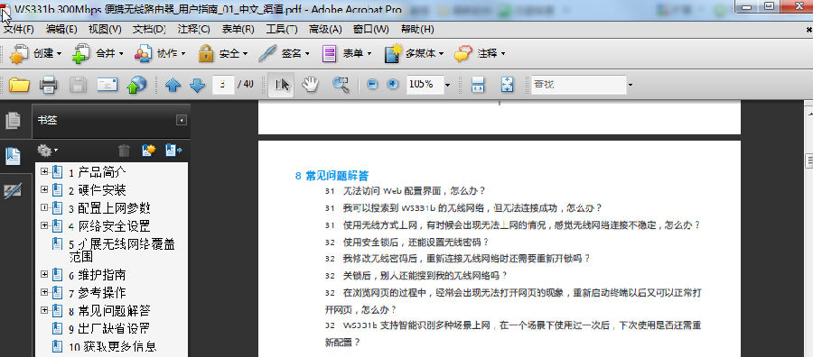The height and width of the screenshot is (357, 813).
Task: Open the 表单(R) menu
Action: point(238,30)
